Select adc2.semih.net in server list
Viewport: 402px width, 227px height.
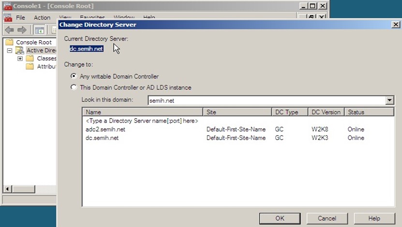point(105,129)
